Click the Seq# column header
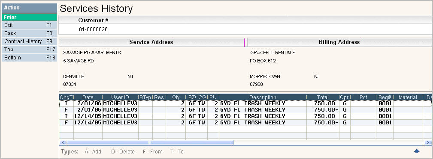 tap(385, 97)
